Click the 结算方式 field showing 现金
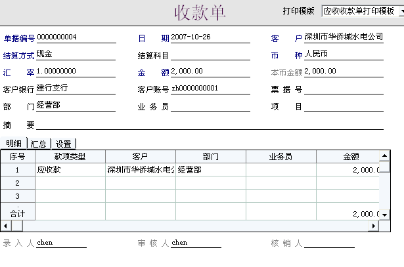Image resolution: width=404 pixels, height=267 pixels. pyautogui.click(x=76, y=55)
